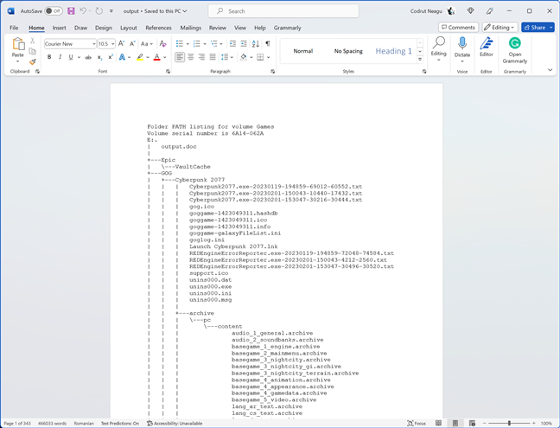Center align the paragraph
Image resolution: width=560 pixels, height=428 pixels.
191,57
